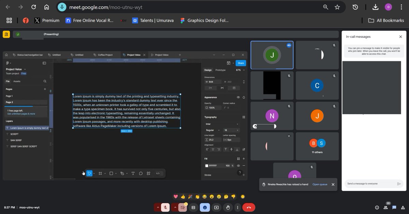Switch to the Assets tab

coord(17,81)
